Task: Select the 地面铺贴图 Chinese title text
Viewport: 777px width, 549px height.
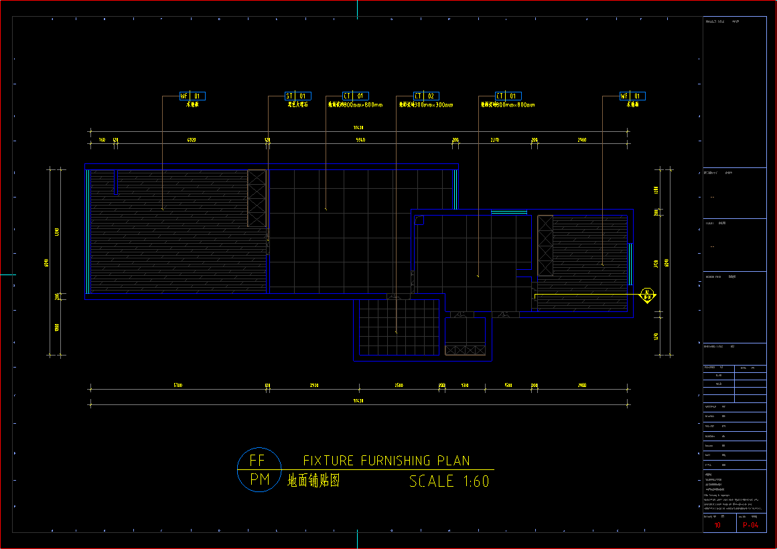Action: coord(313,481)
